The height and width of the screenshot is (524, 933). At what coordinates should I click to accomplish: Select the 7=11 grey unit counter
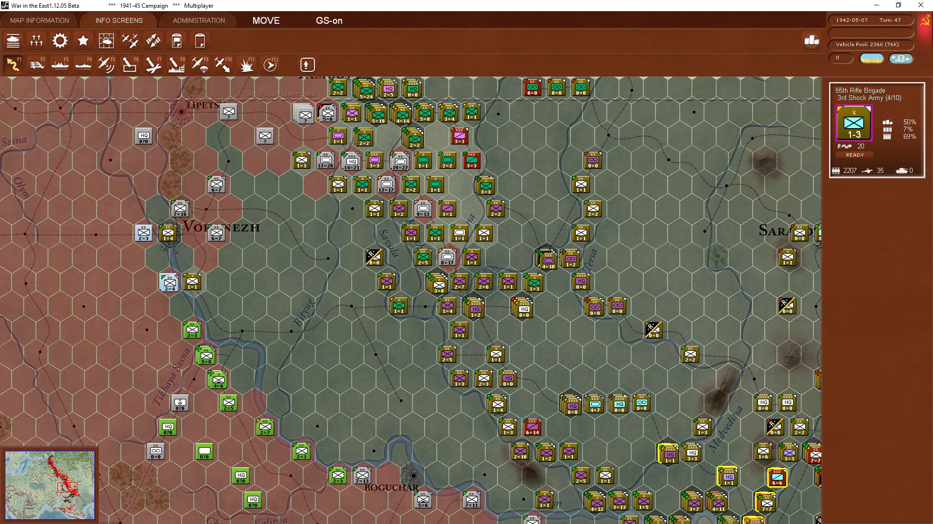click(471, 500)
